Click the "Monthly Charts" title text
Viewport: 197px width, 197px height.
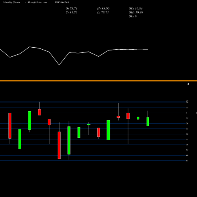tap(11, 2)
